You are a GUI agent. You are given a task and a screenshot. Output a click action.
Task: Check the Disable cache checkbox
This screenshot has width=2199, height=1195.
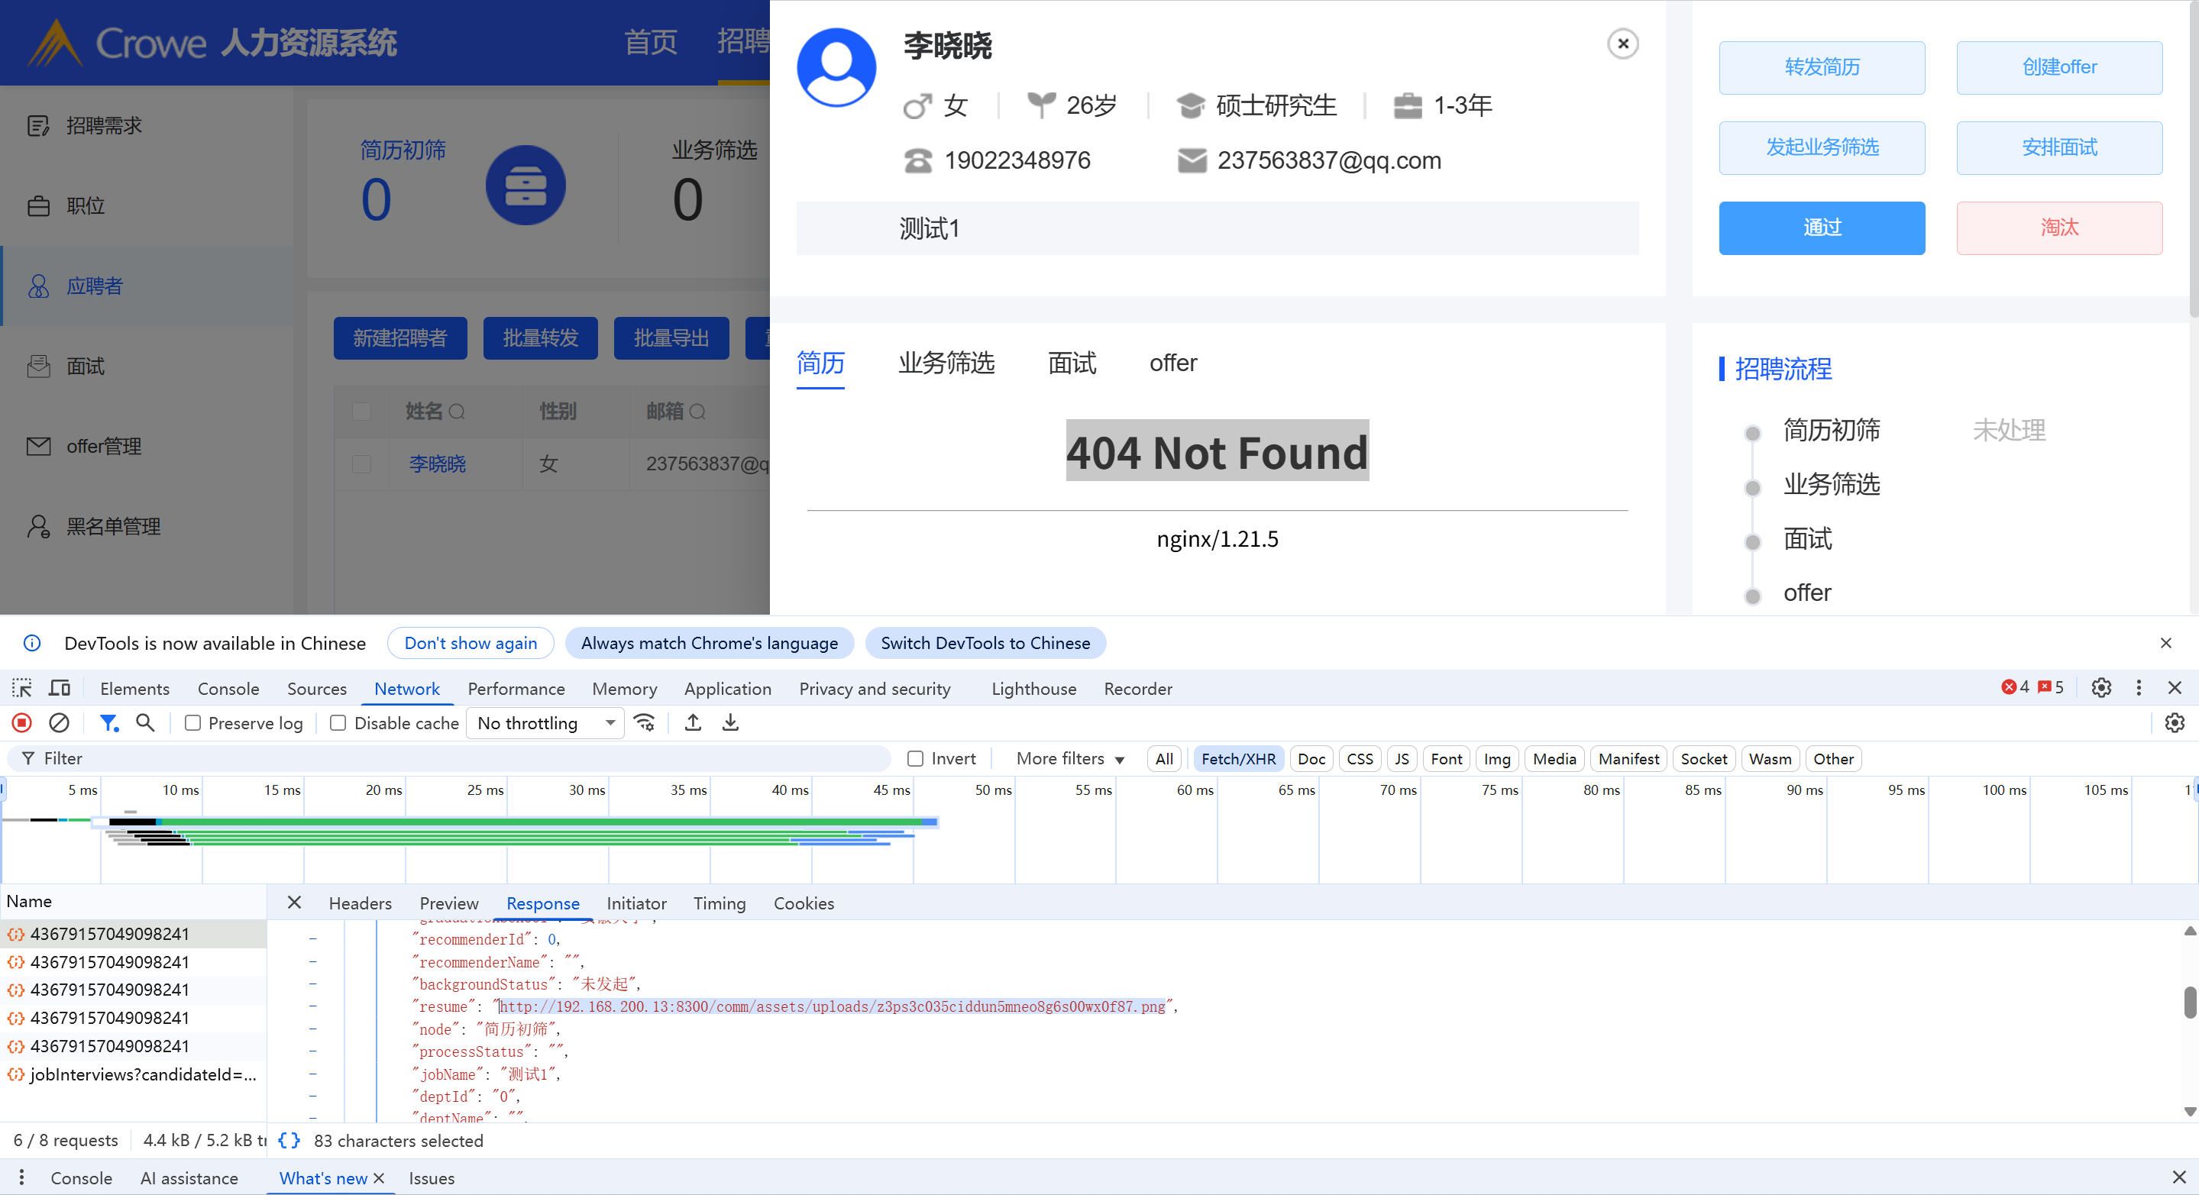tap(338, 723)
